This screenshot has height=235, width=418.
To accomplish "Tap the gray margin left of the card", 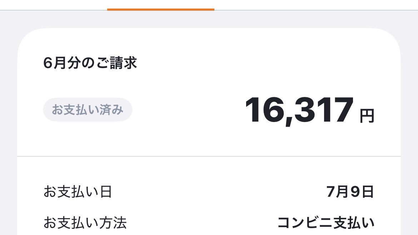I will [9, 133].
